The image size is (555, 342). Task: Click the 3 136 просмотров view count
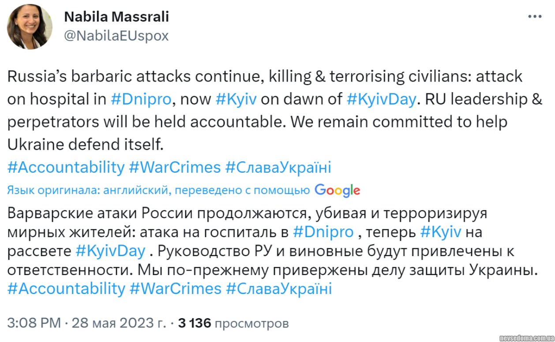click(x=233, y=323)
